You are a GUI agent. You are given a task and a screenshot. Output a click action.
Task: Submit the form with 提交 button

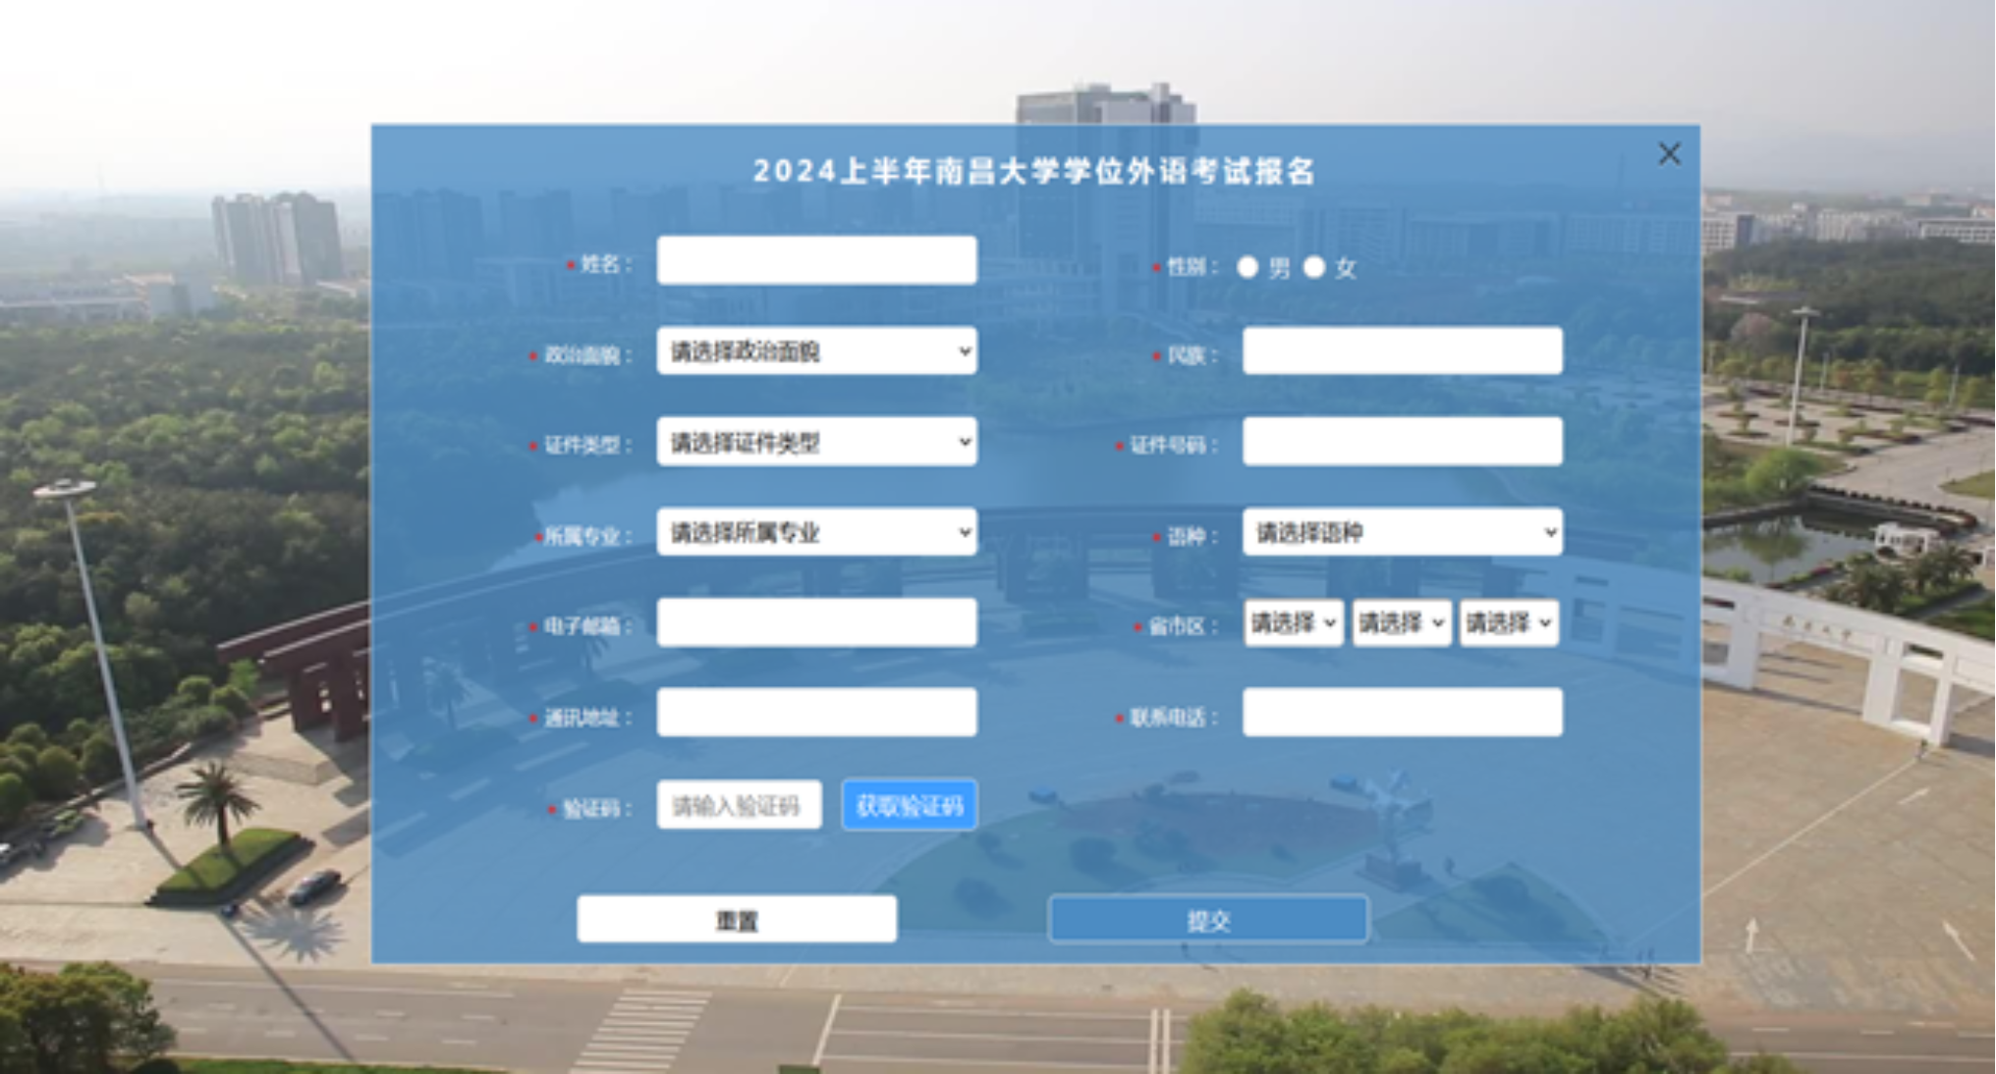pyautogui.click(x=1207, y=920)
